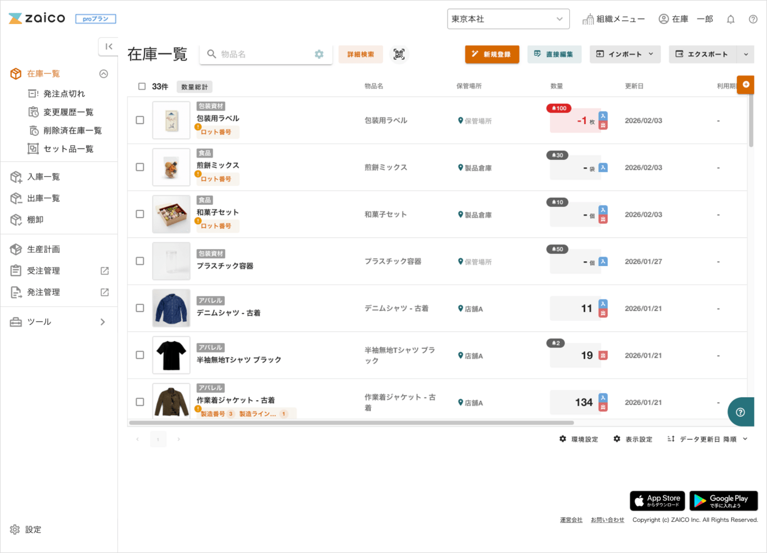Open 入庫一覧 in the sidebar

coord(43,177)
